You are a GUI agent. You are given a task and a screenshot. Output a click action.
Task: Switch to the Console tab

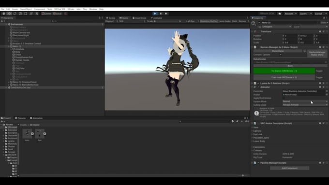pyautogui.click(x=20, y=118)
